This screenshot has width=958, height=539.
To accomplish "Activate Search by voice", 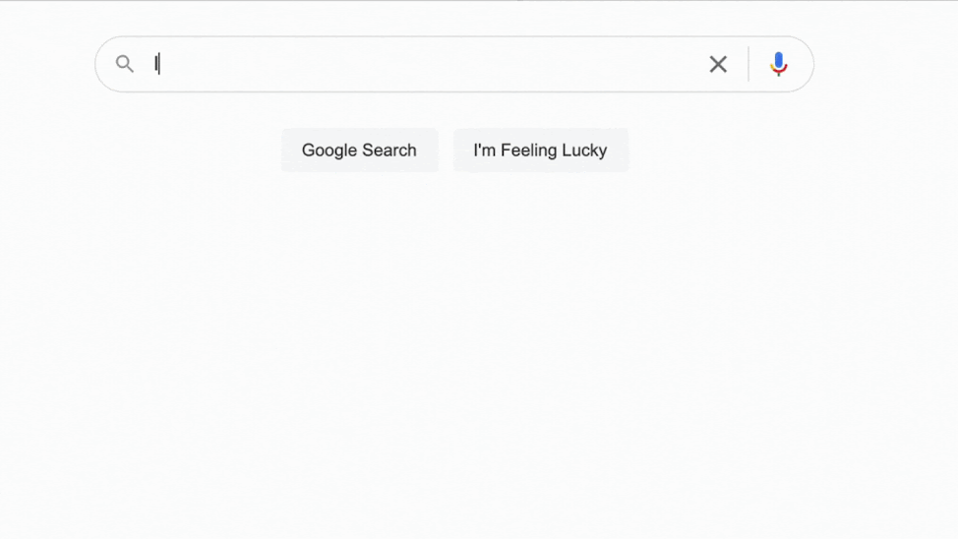I will [x=778, y=65].
